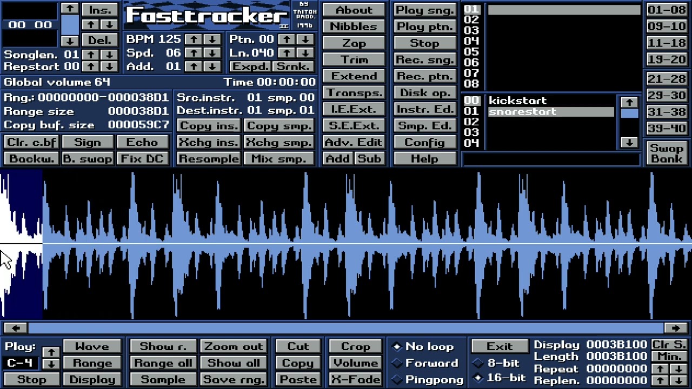This screenshot has height=389, width=692.
Task: Decrease Add. value with down arrow
Action: (212, 66)
